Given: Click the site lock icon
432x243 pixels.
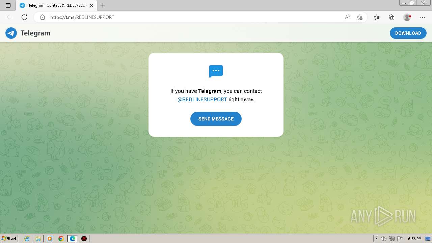Looking at the screenshot, I should [x=42, y=17].
